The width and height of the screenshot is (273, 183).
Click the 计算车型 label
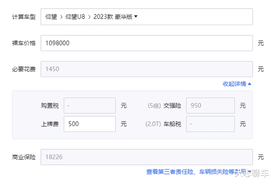(23, 17)
